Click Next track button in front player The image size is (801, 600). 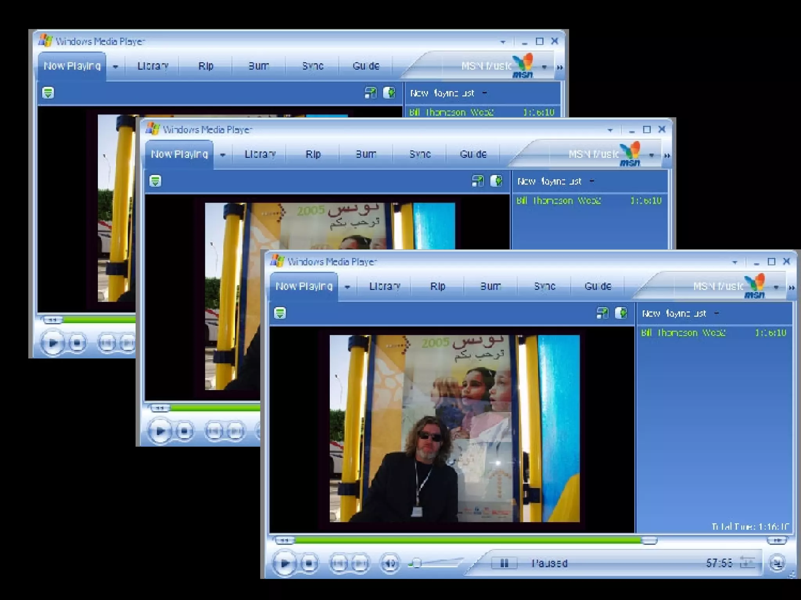(x=360, y=563)
